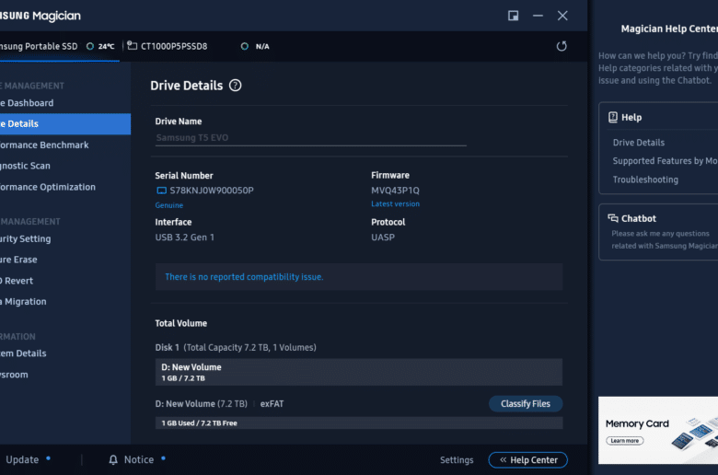Open Settings in the bottom bar
Screen dimensions: 718x475
tap(457, 460)
